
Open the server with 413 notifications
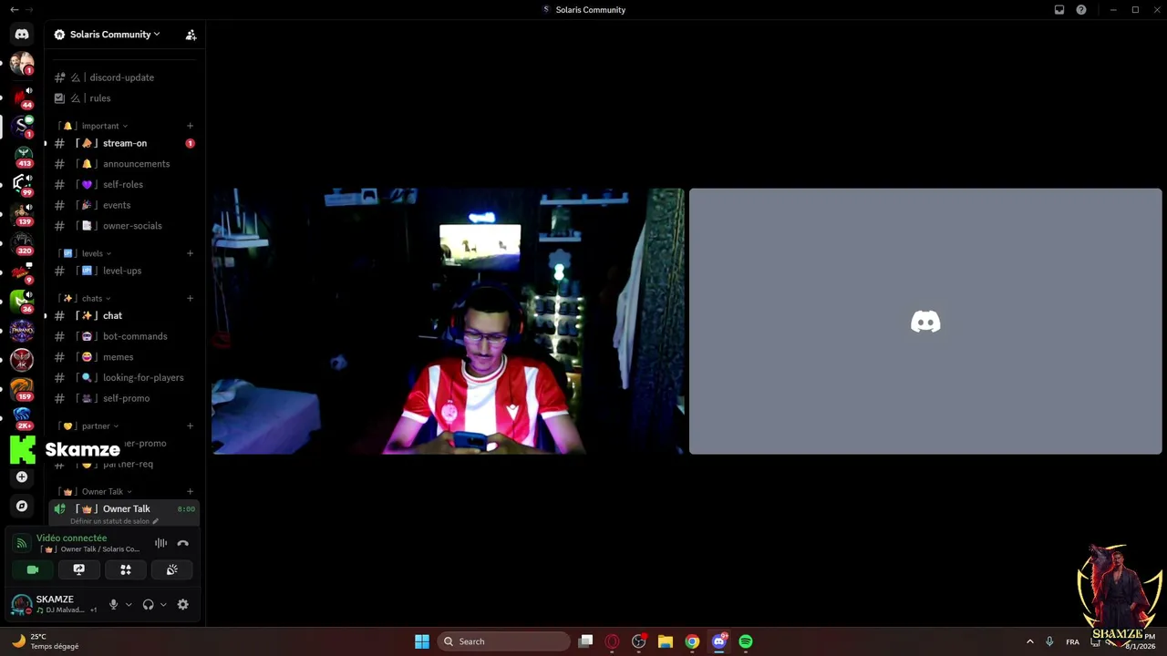click(22, 155)
